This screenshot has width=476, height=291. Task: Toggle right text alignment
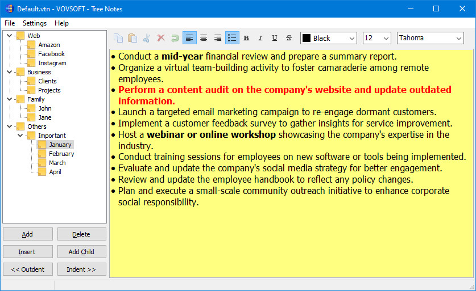click(218, 38)
